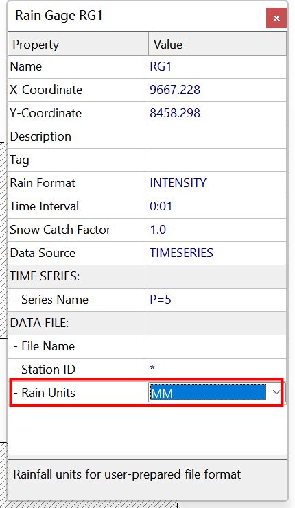Expand the Rain Units dropdown arrow
This screenshot has width=295, height=508.
(276, 392)
